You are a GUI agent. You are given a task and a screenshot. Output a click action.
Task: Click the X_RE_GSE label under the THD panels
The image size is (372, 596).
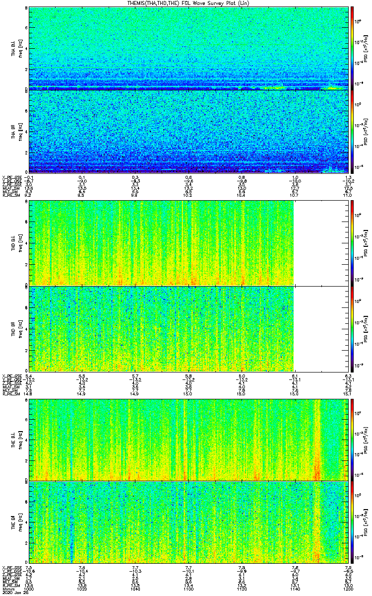[12, 375]
